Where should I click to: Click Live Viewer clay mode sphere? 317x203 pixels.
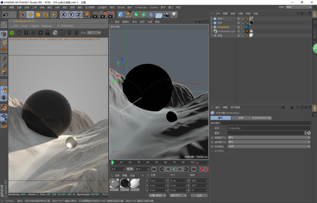tap(55, 33)
